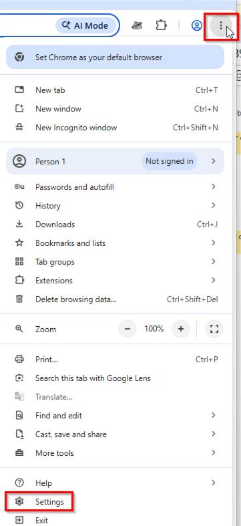The height and width of the screenshot is (526, 241).
Task: Set Chrome as your default browser
Action: pos(115,57)
